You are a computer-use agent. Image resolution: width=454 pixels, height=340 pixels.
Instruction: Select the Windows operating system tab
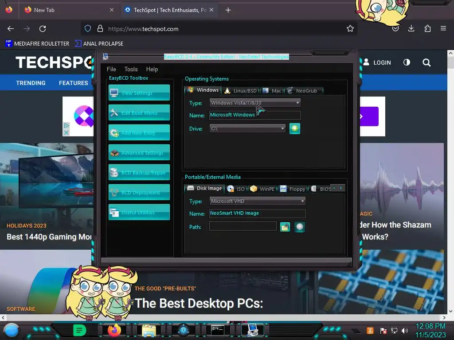pos(203,90)
